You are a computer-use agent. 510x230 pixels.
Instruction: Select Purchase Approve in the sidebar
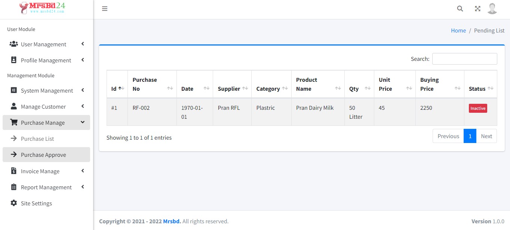tap(43, 155)
